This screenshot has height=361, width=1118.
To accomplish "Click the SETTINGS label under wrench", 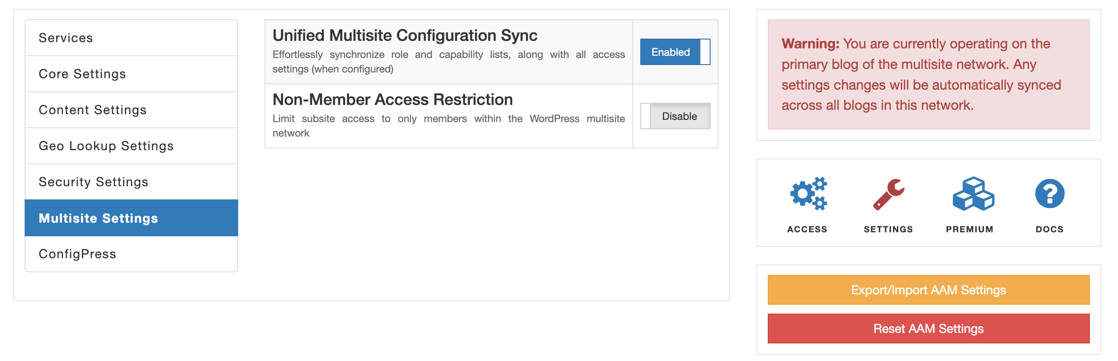I will (888, 229).
